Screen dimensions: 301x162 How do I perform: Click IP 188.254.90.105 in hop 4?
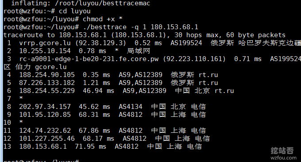[x=47, y=75]
